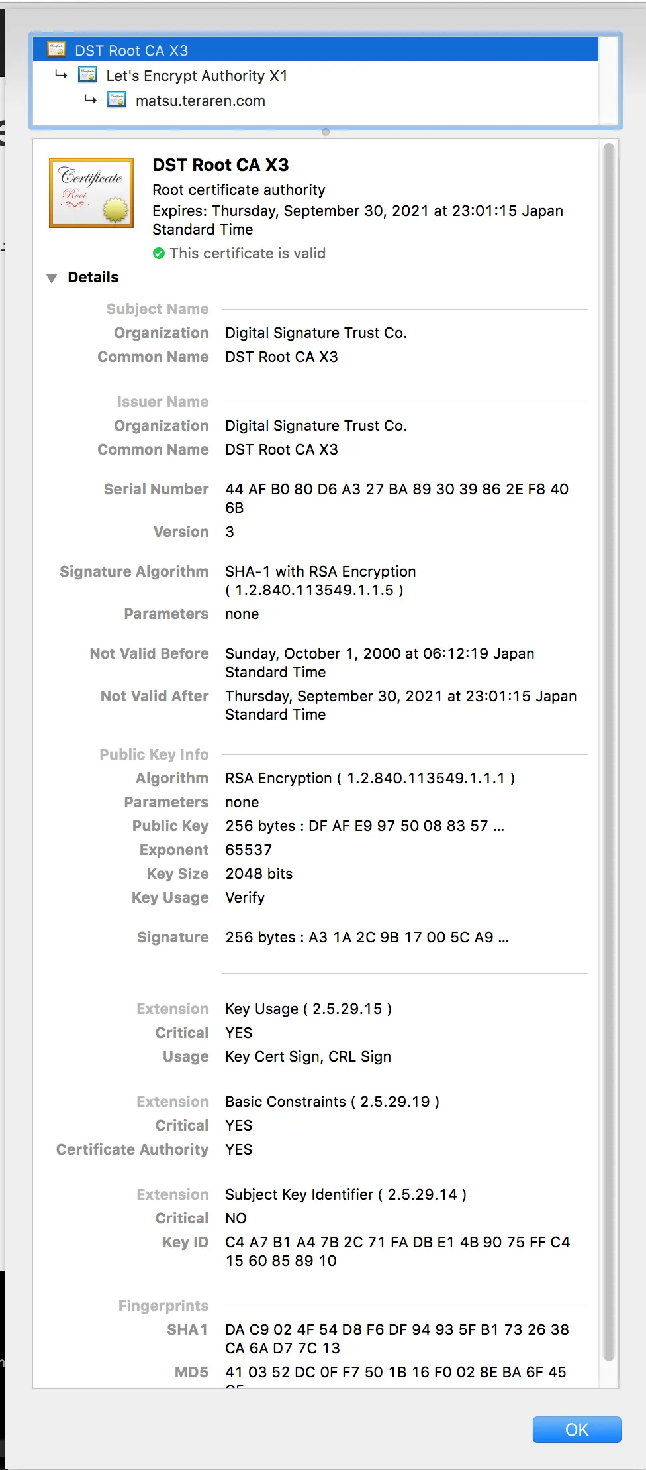
Task: Click SHA1 fingerprint starting 'DA C9 02 4F'
Action: point(397,1339)
